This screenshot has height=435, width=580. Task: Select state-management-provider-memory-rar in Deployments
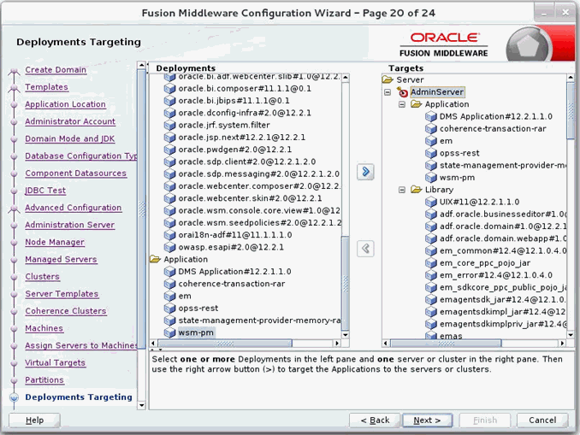point(259,320)
